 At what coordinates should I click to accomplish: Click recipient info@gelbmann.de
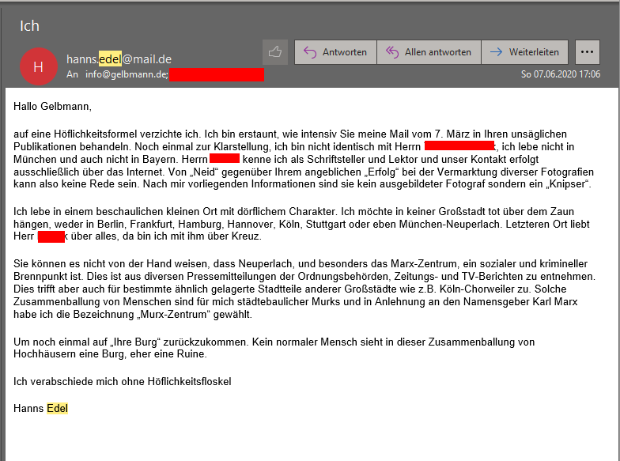(127, 74)
